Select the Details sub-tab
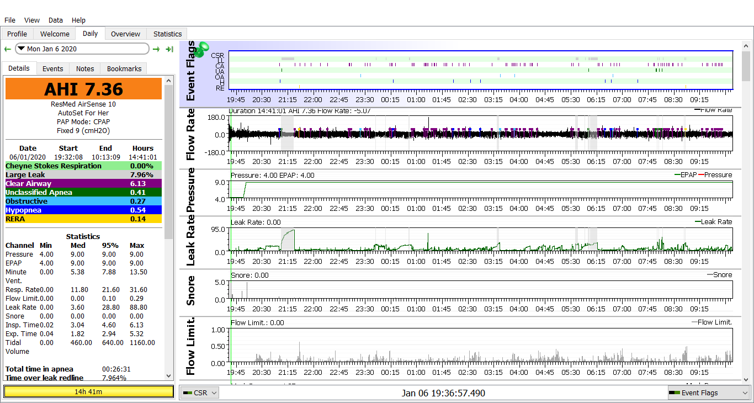The width and height of the screenshot is (754, 403). click(19, 68)
